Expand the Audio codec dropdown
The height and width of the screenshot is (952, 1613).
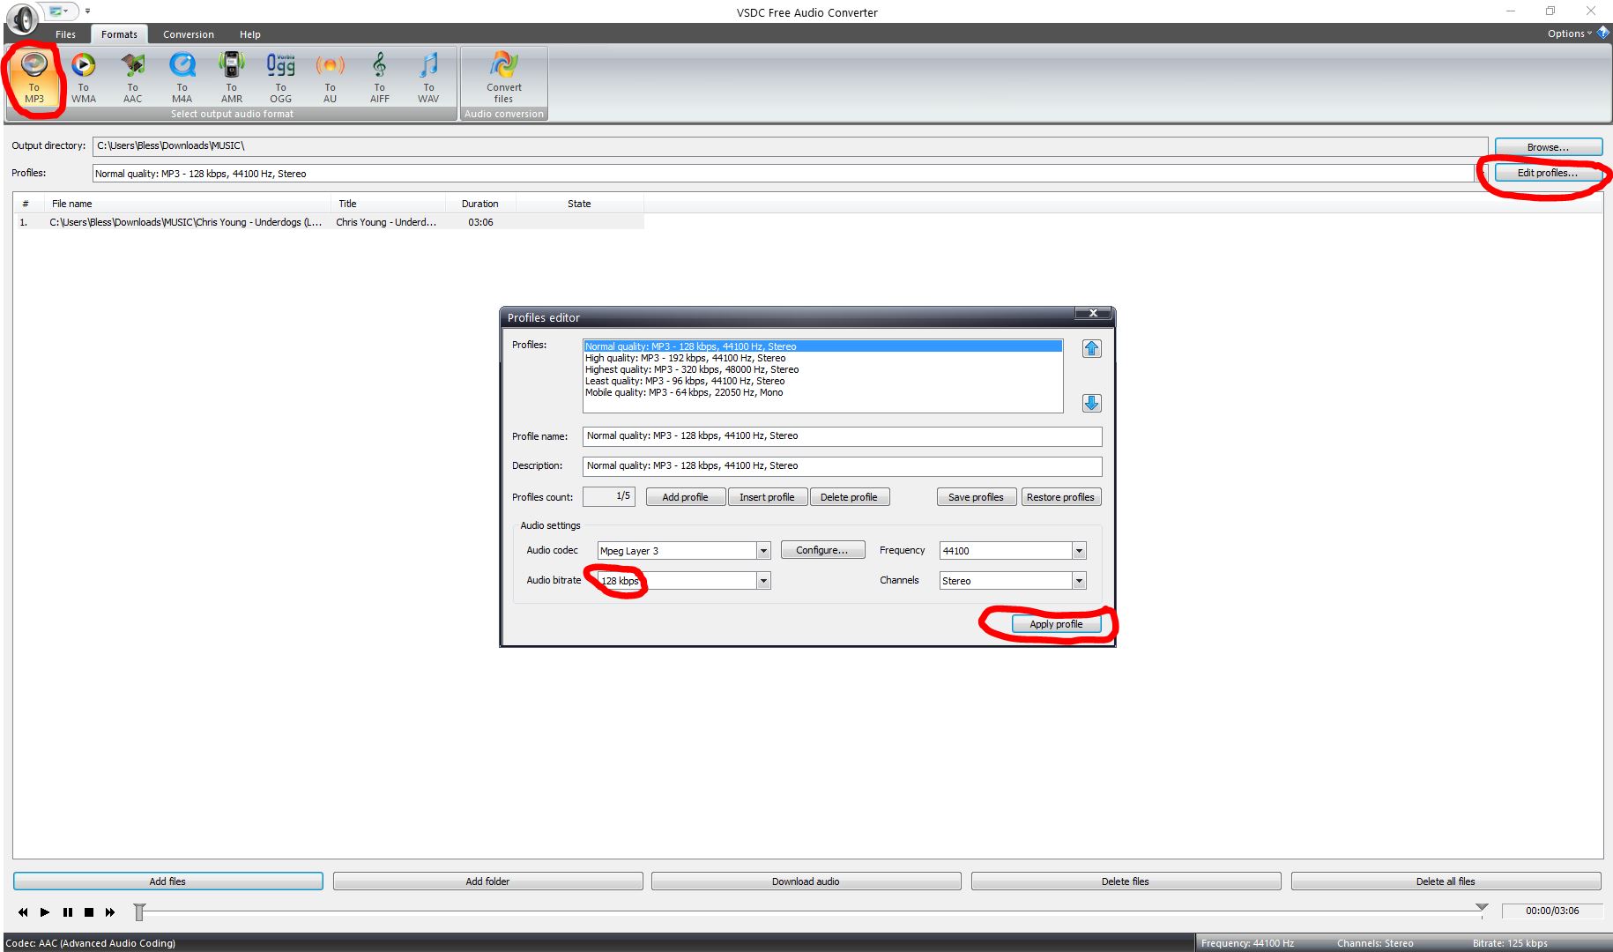tap(763, 551)
